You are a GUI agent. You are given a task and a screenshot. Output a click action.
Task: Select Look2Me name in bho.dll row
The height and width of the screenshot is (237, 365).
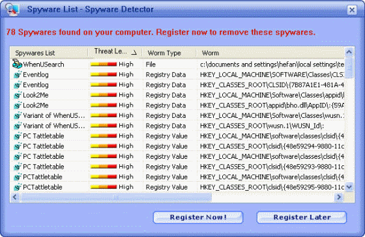point(36,105)
